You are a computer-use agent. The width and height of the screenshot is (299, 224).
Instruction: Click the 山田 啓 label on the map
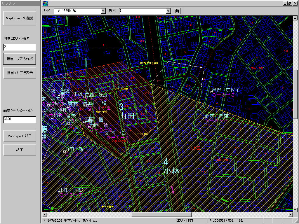[x=74, y=150]
